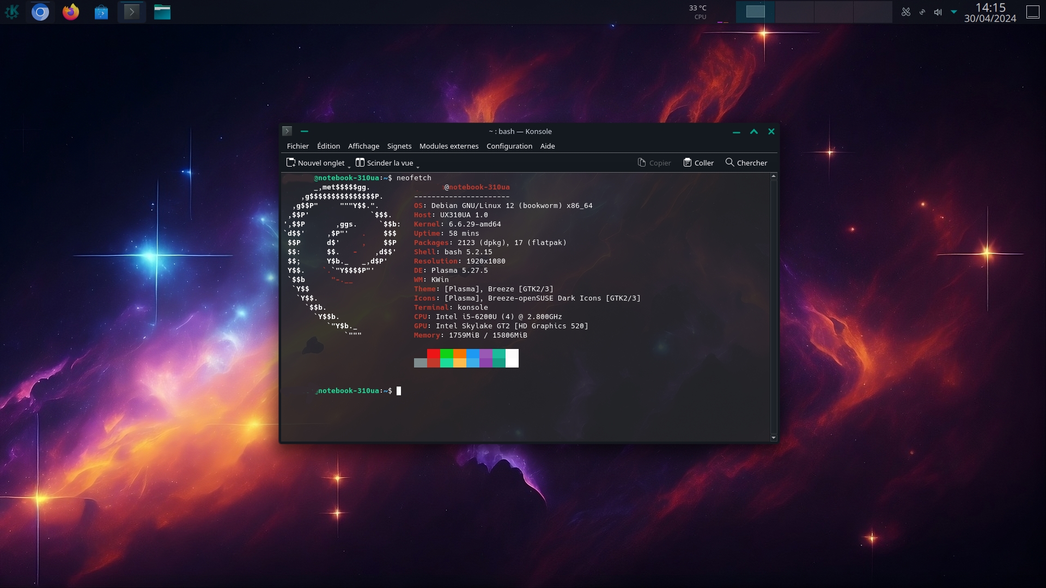Image resolution: width=1046 pixels, height=588 pixels.
Task: Open the Discover software store icon
Action: [101, 12]
